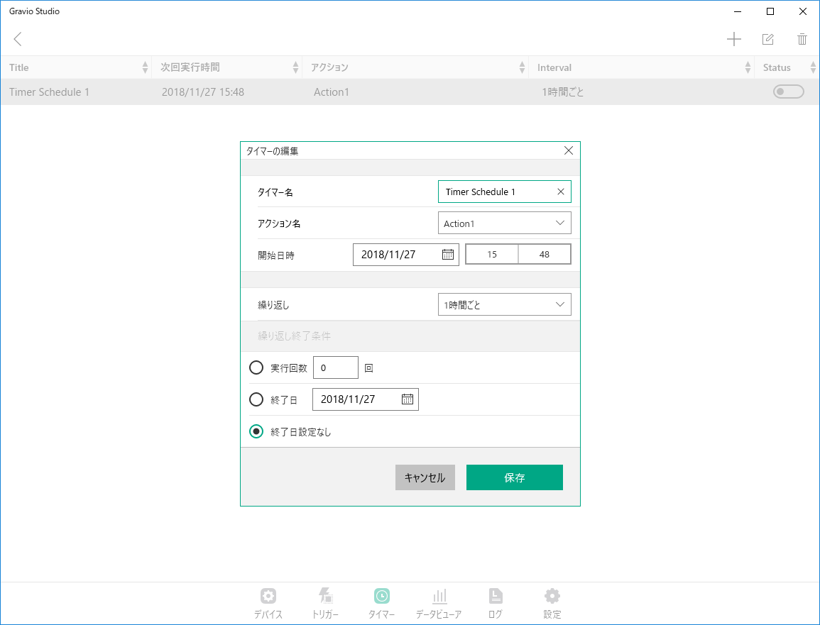The width and height of the screenshot is (820, 625).
Task: Select the end date radio option
Action: coord(256,400)
